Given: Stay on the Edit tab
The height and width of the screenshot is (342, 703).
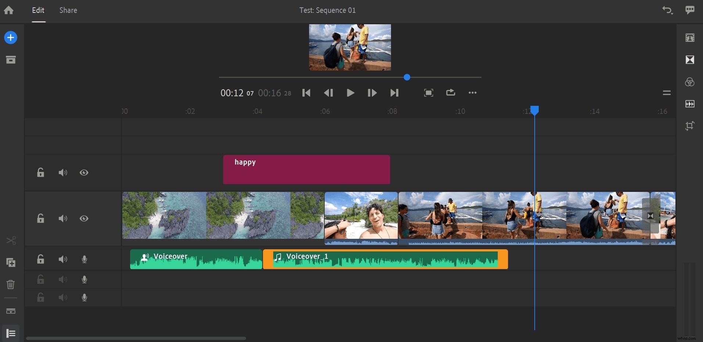Looking at the screenshot, I should (x=38, y=10).
